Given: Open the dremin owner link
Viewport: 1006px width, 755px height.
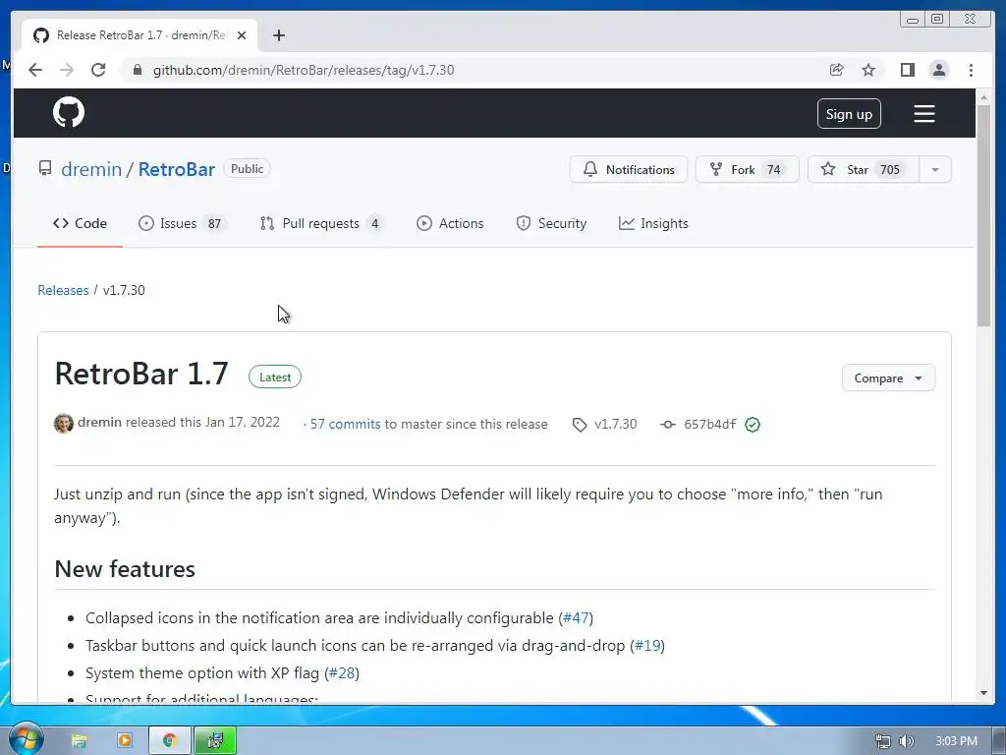Looking at the screenshot, I should click(91, 169).
